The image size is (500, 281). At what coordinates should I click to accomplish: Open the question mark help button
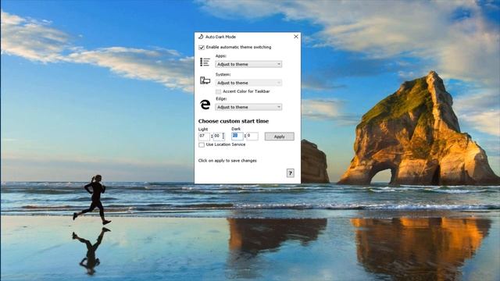tap(290, 173)
